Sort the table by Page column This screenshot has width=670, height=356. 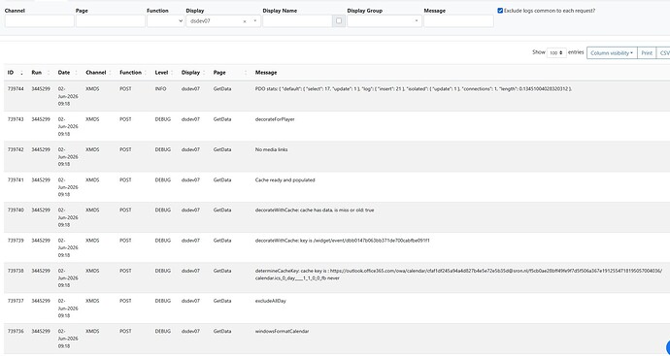coord(230,73)
